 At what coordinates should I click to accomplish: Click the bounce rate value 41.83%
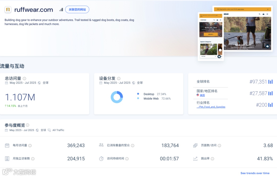click(x=265, y=159)
